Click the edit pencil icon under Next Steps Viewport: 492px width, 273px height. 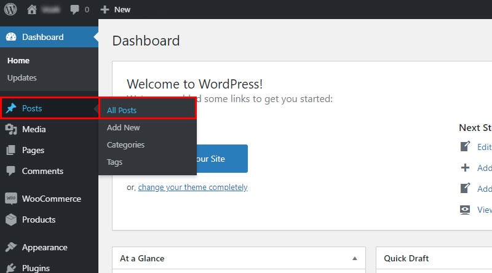coord(466,146)
